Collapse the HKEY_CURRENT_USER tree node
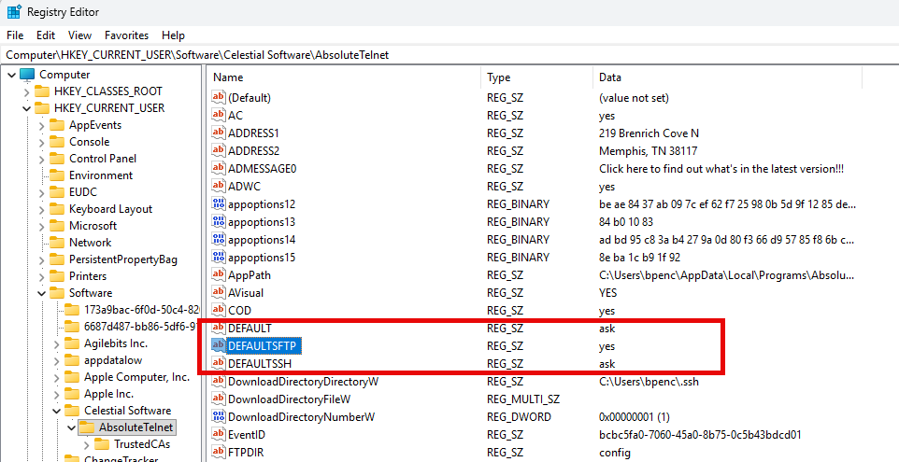Image resolution: width=899 pixels, height=462 pixels. 26,108
